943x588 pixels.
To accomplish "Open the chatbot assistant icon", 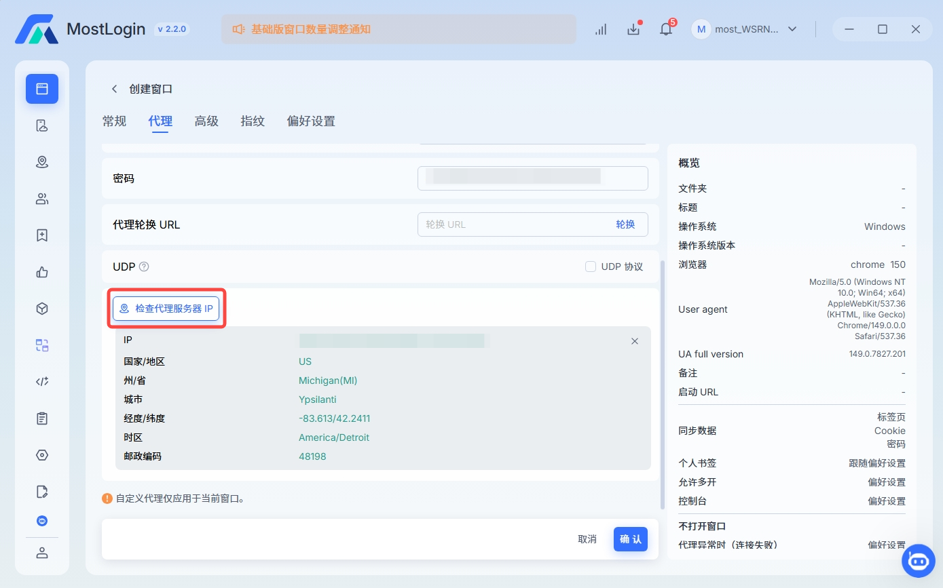I will pyautogui.click(x=919, y=561).
